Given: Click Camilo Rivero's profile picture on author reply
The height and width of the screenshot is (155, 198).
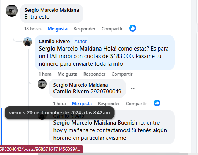Looking at the screenshot, I should click(28, 42).
